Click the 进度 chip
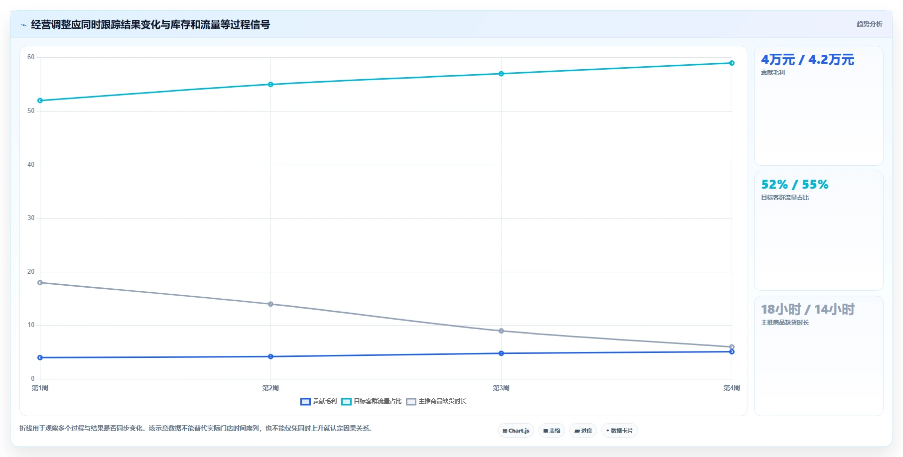Screen dimensions: 903x457 pyautogui.click(x=583, y=431)
